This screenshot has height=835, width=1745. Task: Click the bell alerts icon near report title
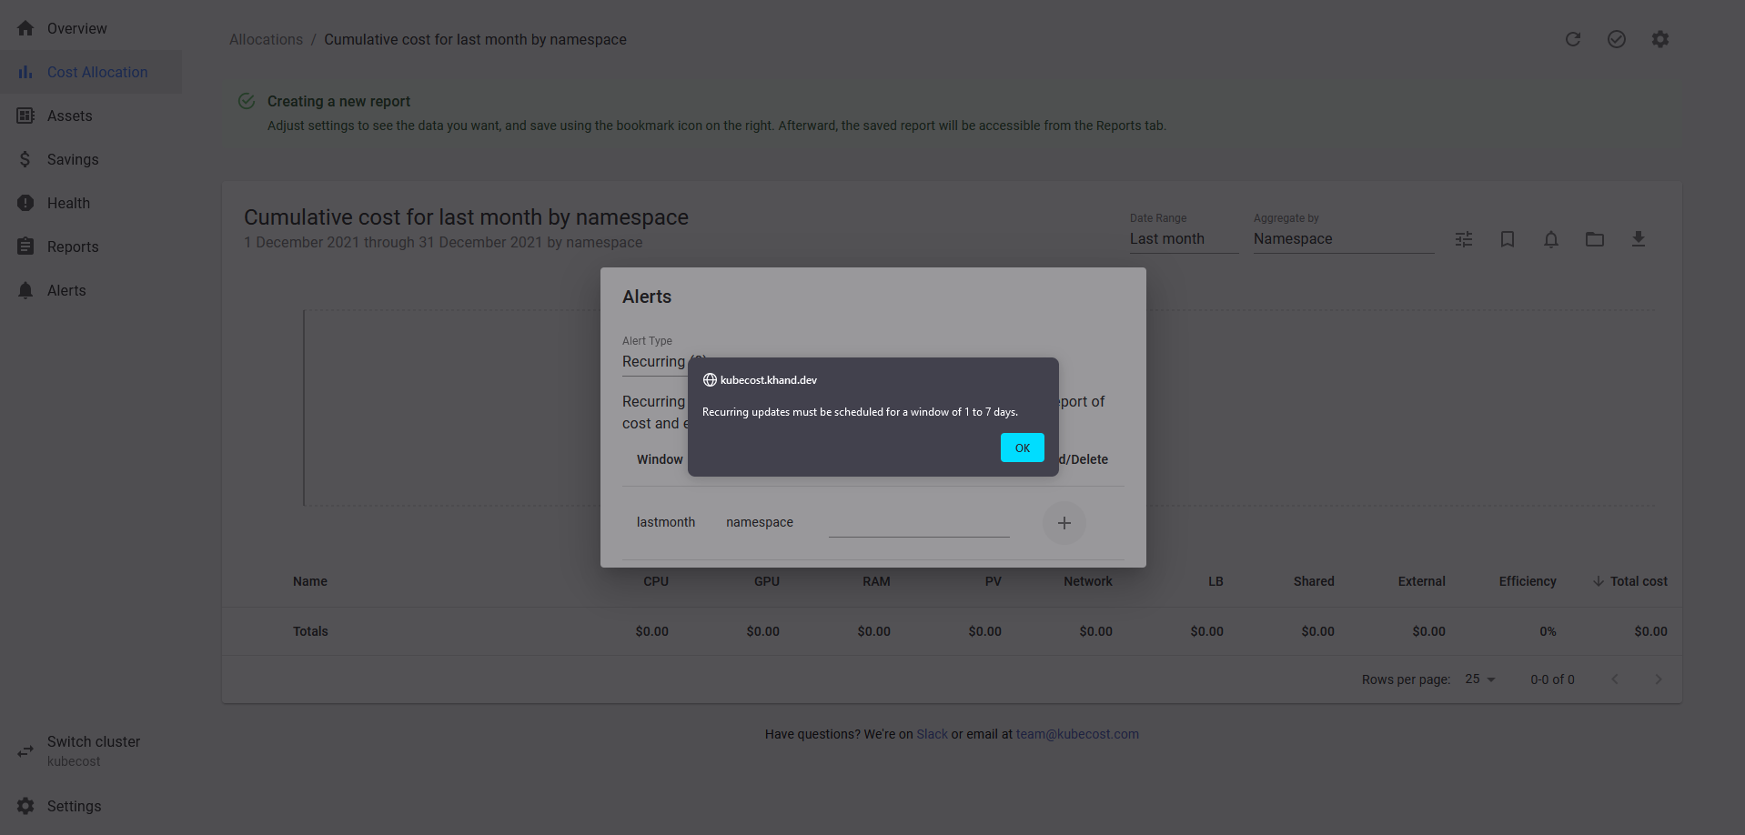tap(1551, 239)
